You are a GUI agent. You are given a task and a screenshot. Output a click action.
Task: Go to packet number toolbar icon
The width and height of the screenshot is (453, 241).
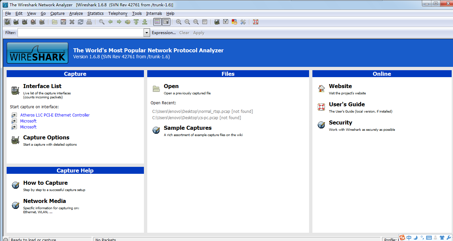(128, 22)
